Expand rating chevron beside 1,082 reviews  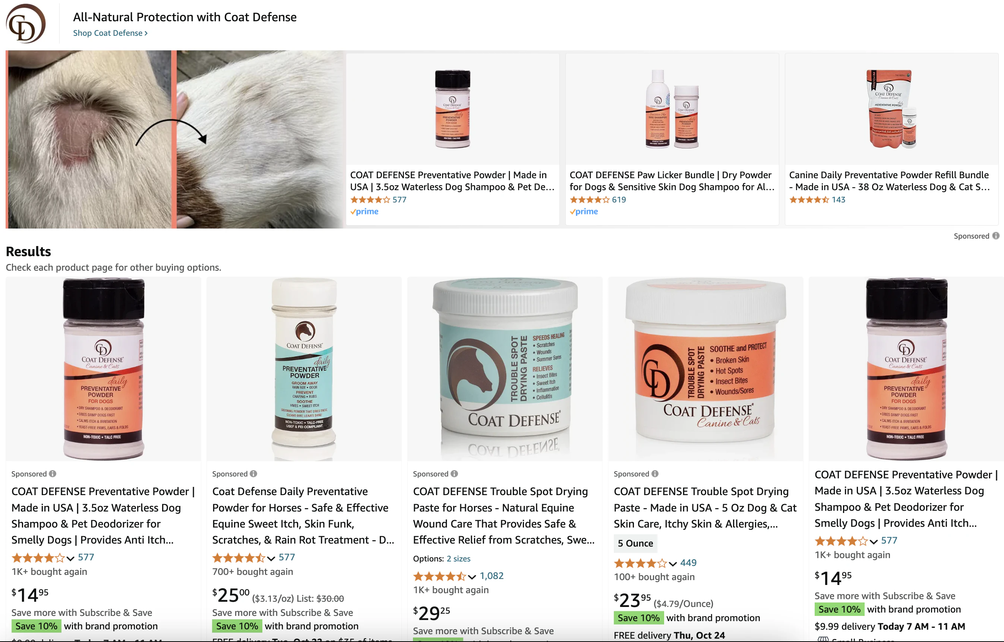coord(472,576)
